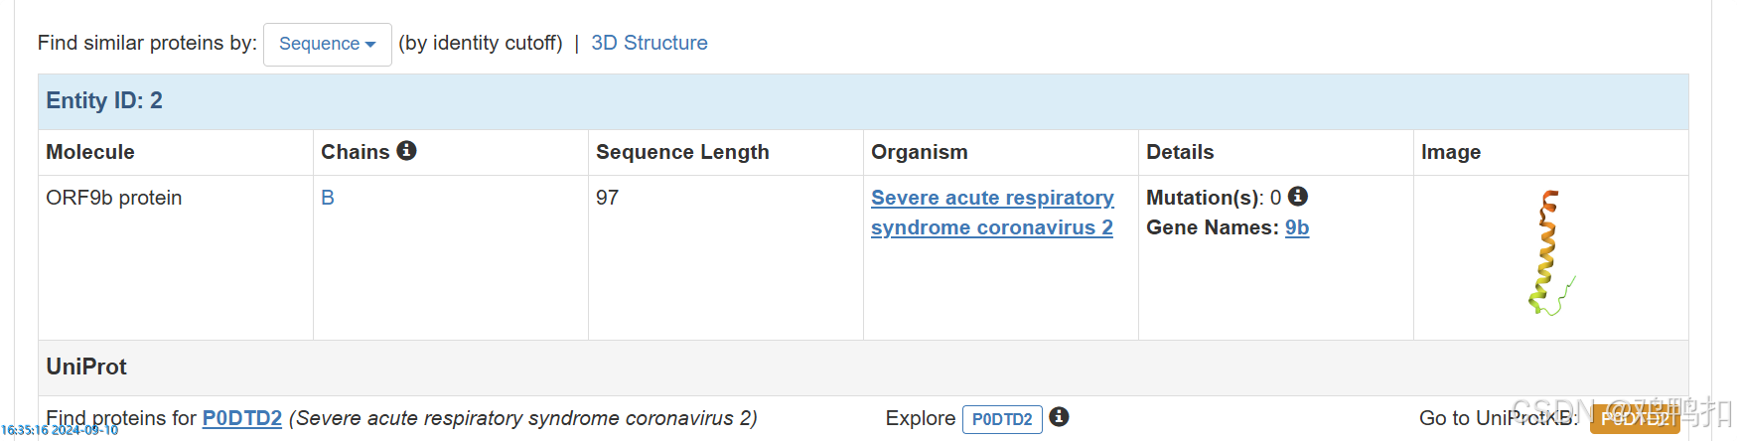Screen dimensions: 1737x441
Task: Open chain B link
Action: 328,198
